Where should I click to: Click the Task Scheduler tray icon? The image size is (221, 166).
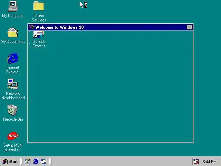point(196,162)
